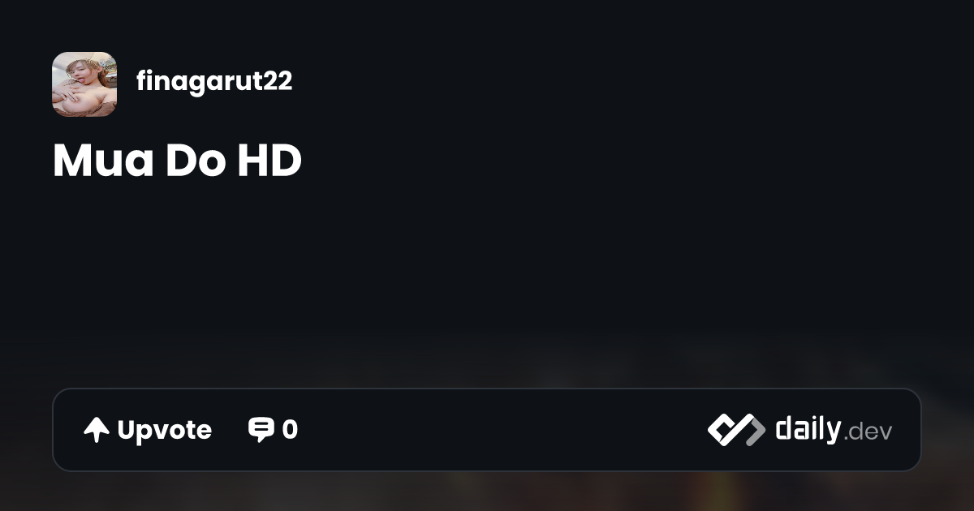Click the word Do in the title

197,161
